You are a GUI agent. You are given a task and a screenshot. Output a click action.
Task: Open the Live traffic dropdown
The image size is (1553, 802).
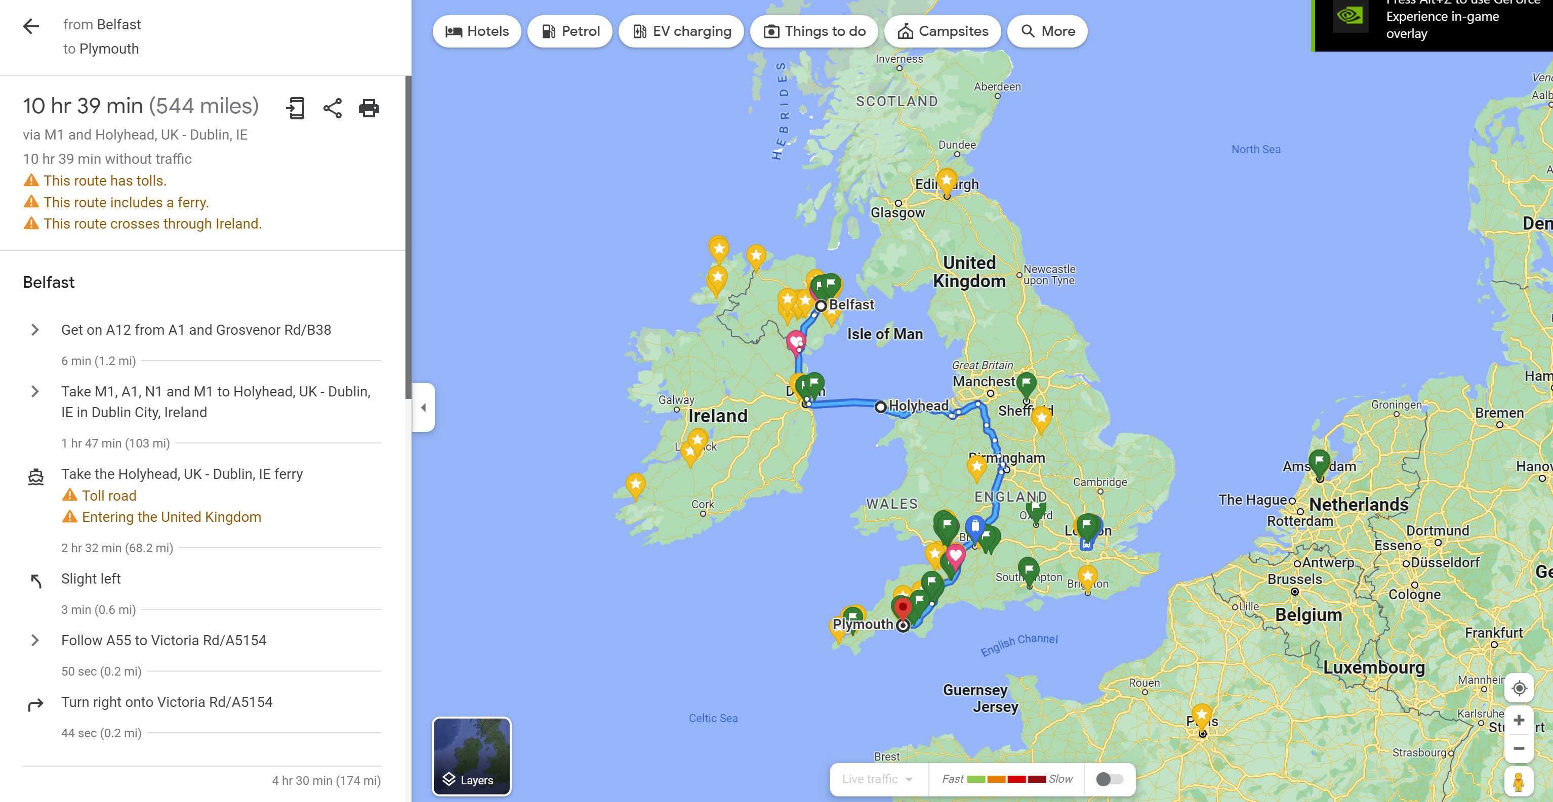click(x=877, y=779)
